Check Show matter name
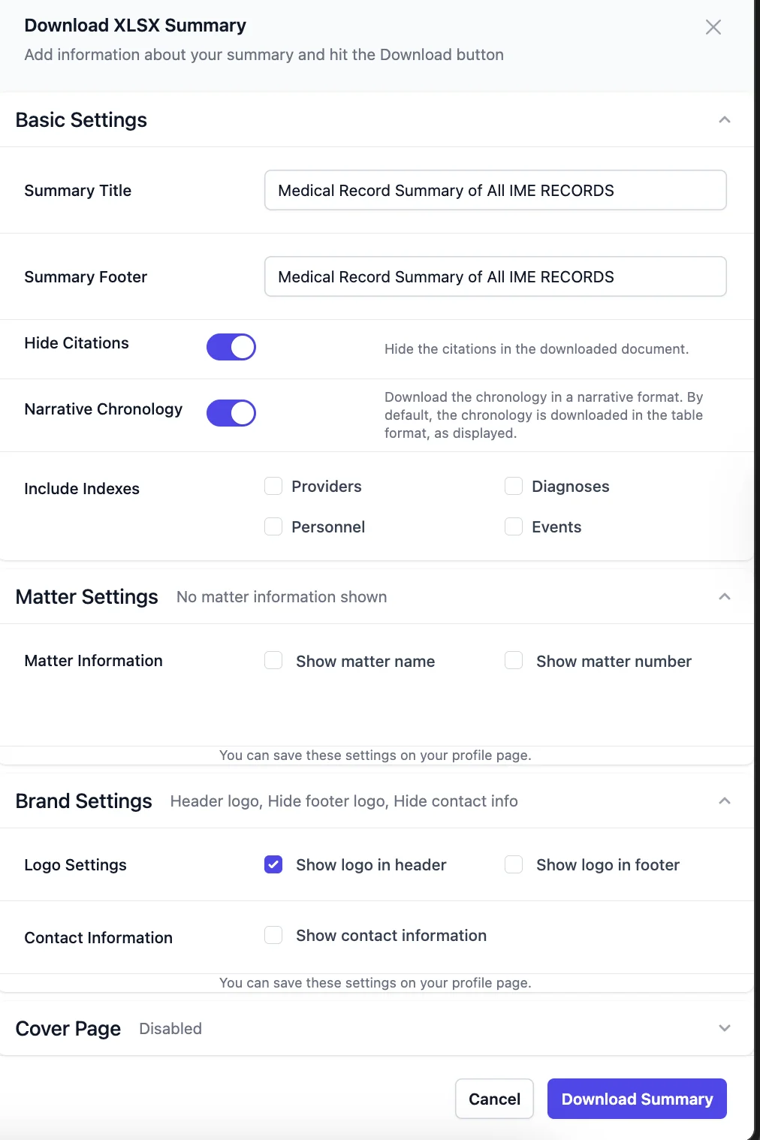Viewport: 760px width, 1140px height. coord(273,661)
